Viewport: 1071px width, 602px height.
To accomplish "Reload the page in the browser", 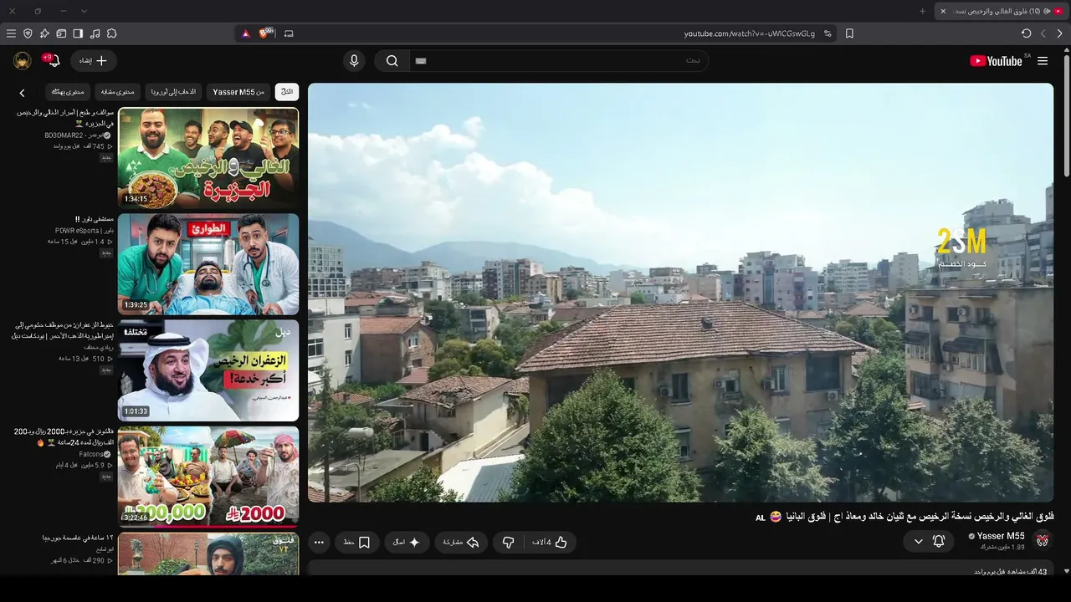I will point(1027,33).
